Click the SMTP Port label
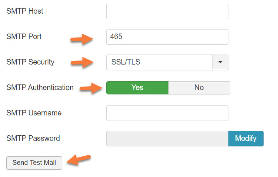This screenshot has width=278, height=177. click(x=24, y=37)
